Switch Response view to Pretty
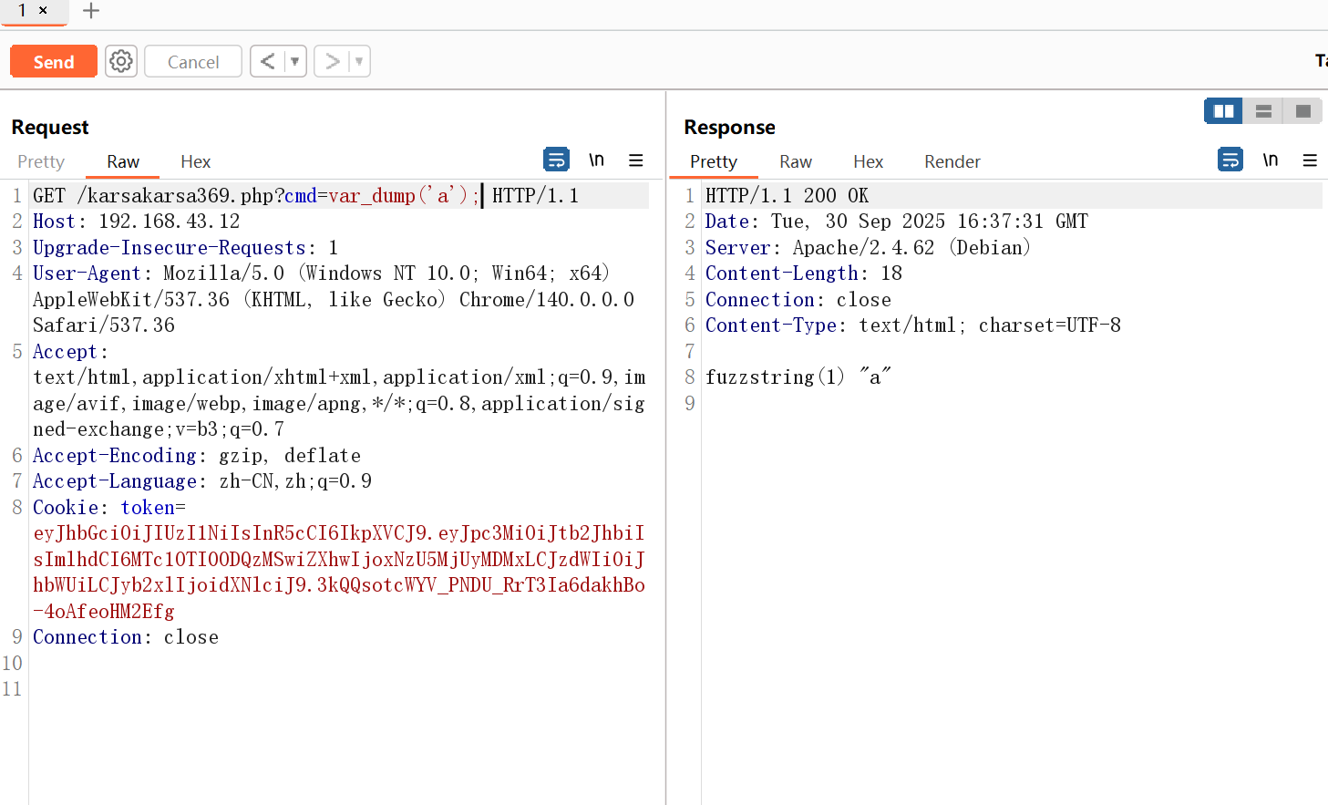The height and width of the screenshot is (805, 1328). pos(714,161)
